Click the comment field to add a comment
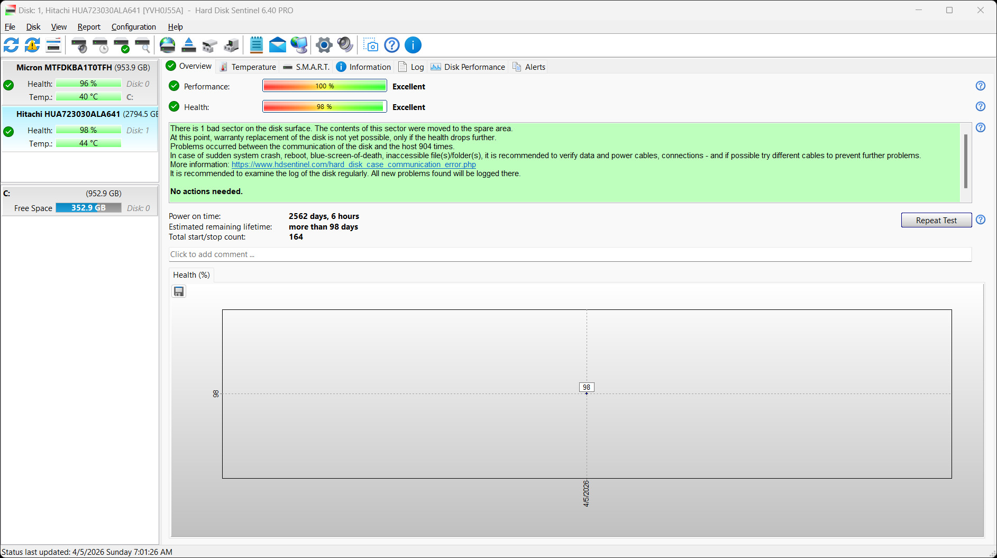Screen dimensions: 997x558 (x=570, y=254)
